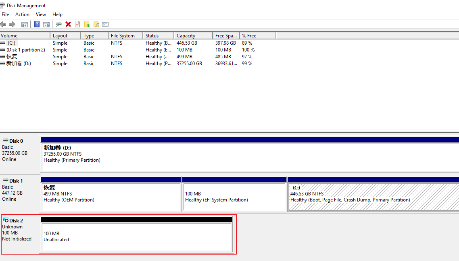The image size is (459, 261).
Task: Select the EFI System Partition block on Disk 1
Action: tap(234, 197)
